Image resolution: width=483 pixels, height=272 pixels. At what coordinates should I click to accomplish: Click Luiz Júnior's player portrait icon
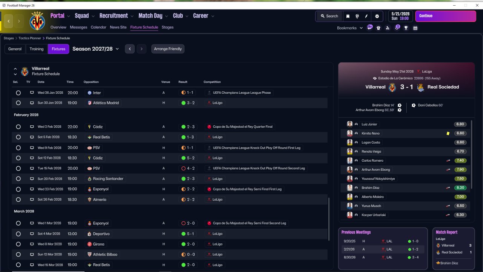(x=350, y=124)
